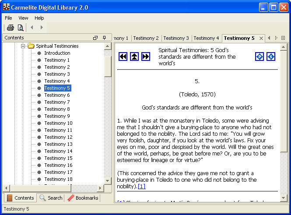Screen dimensions: 291x215
Task: Click the up-to-parent arrow icon
Action: 134,56
